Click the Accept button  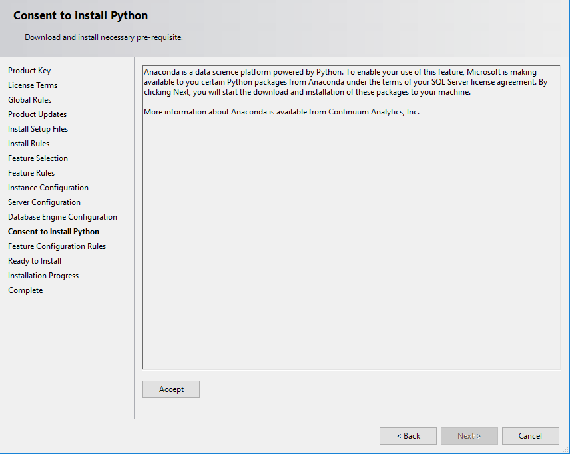[x=170, y=389]
